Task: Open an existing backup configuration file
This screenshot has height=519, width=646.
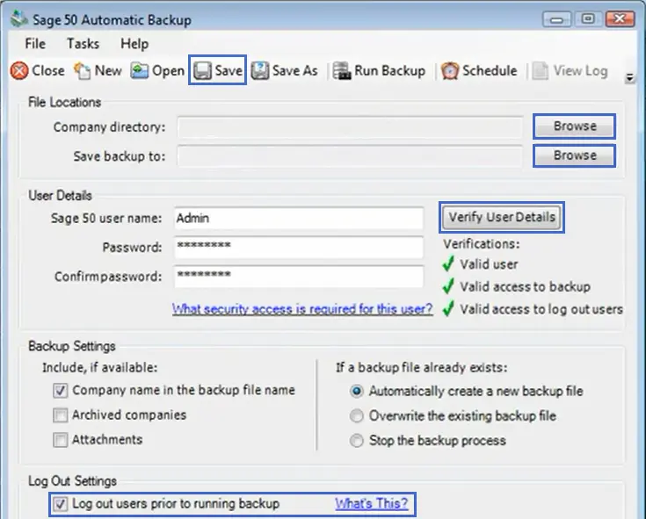Action: click(157, 71)
